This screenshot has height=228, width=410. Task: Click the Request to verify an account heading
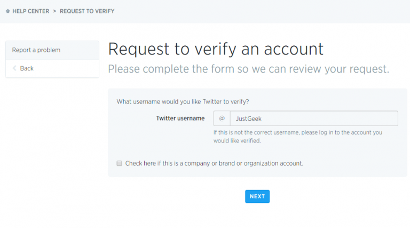pyautogui.click(x=216, y=49)
